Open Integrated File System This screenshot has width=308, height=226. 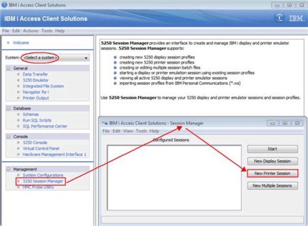[x=43, y=86]
